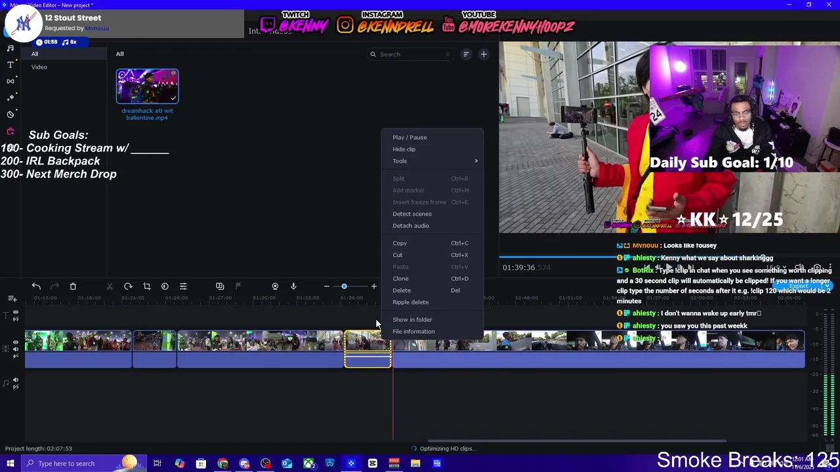Add media files with plus icon

point(484,54)
